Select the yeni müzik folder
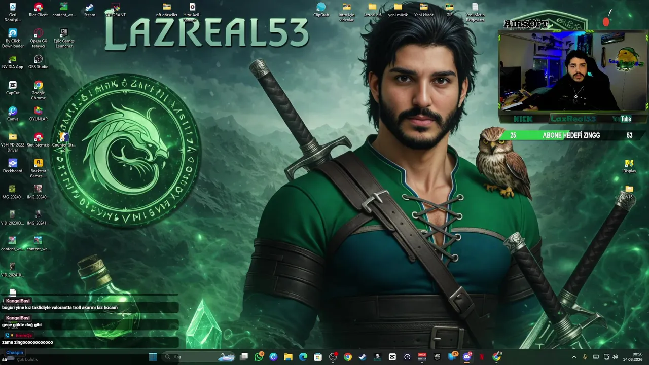Viewport: 649px width, 365px height. [398, 10]
